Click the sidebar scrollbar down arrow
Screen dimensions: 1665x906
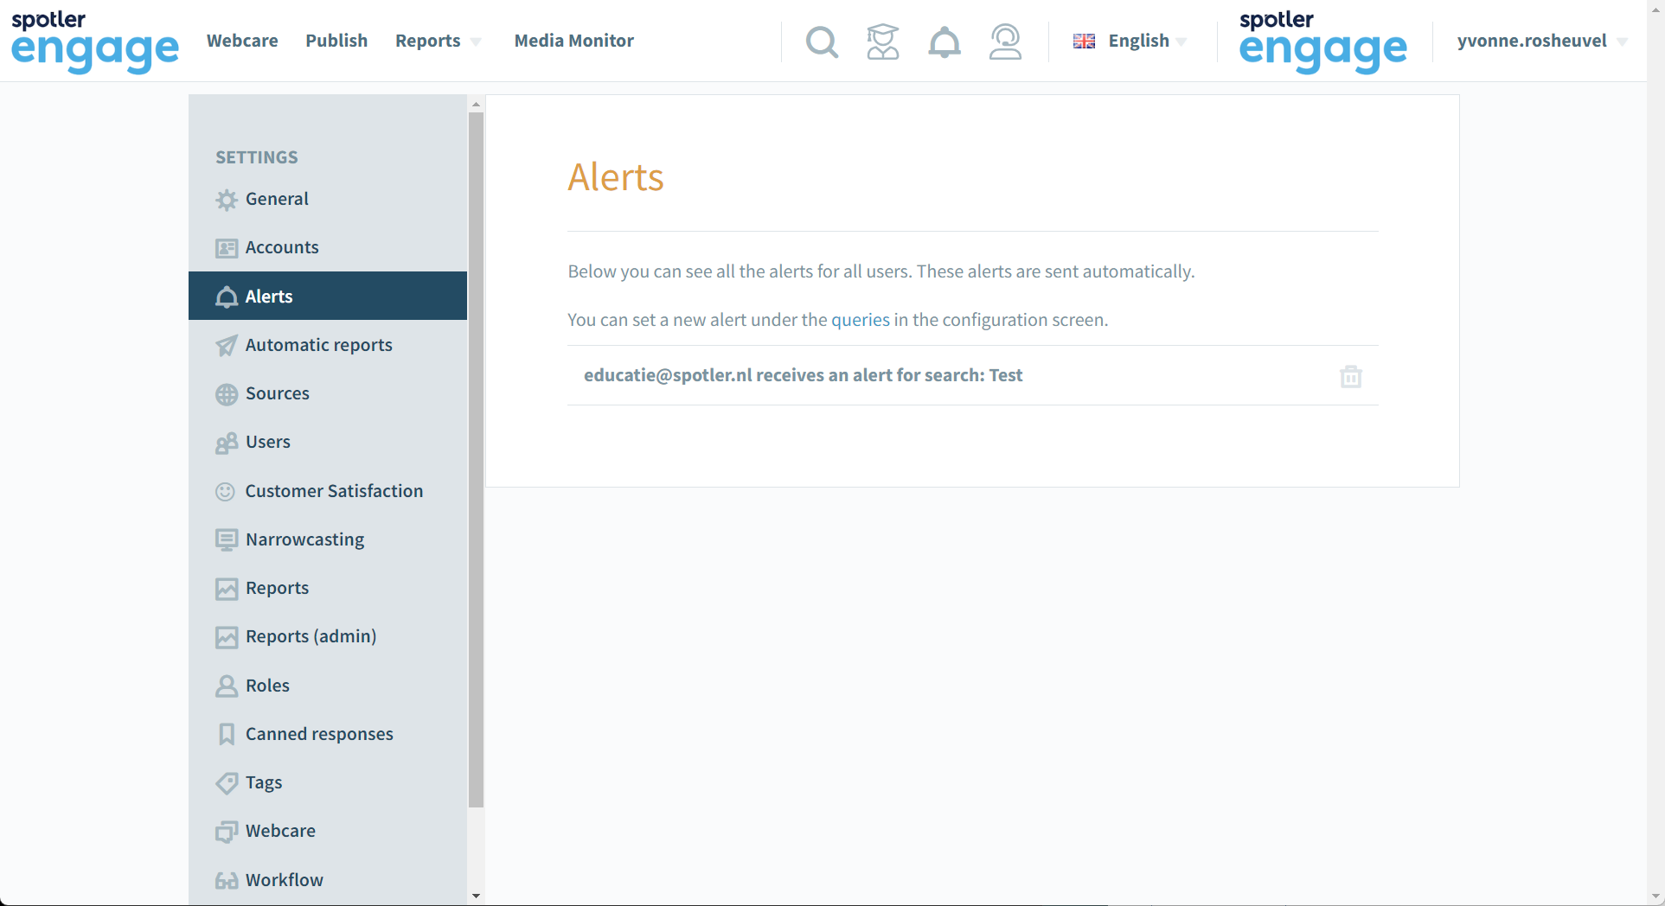pos(476,896)
